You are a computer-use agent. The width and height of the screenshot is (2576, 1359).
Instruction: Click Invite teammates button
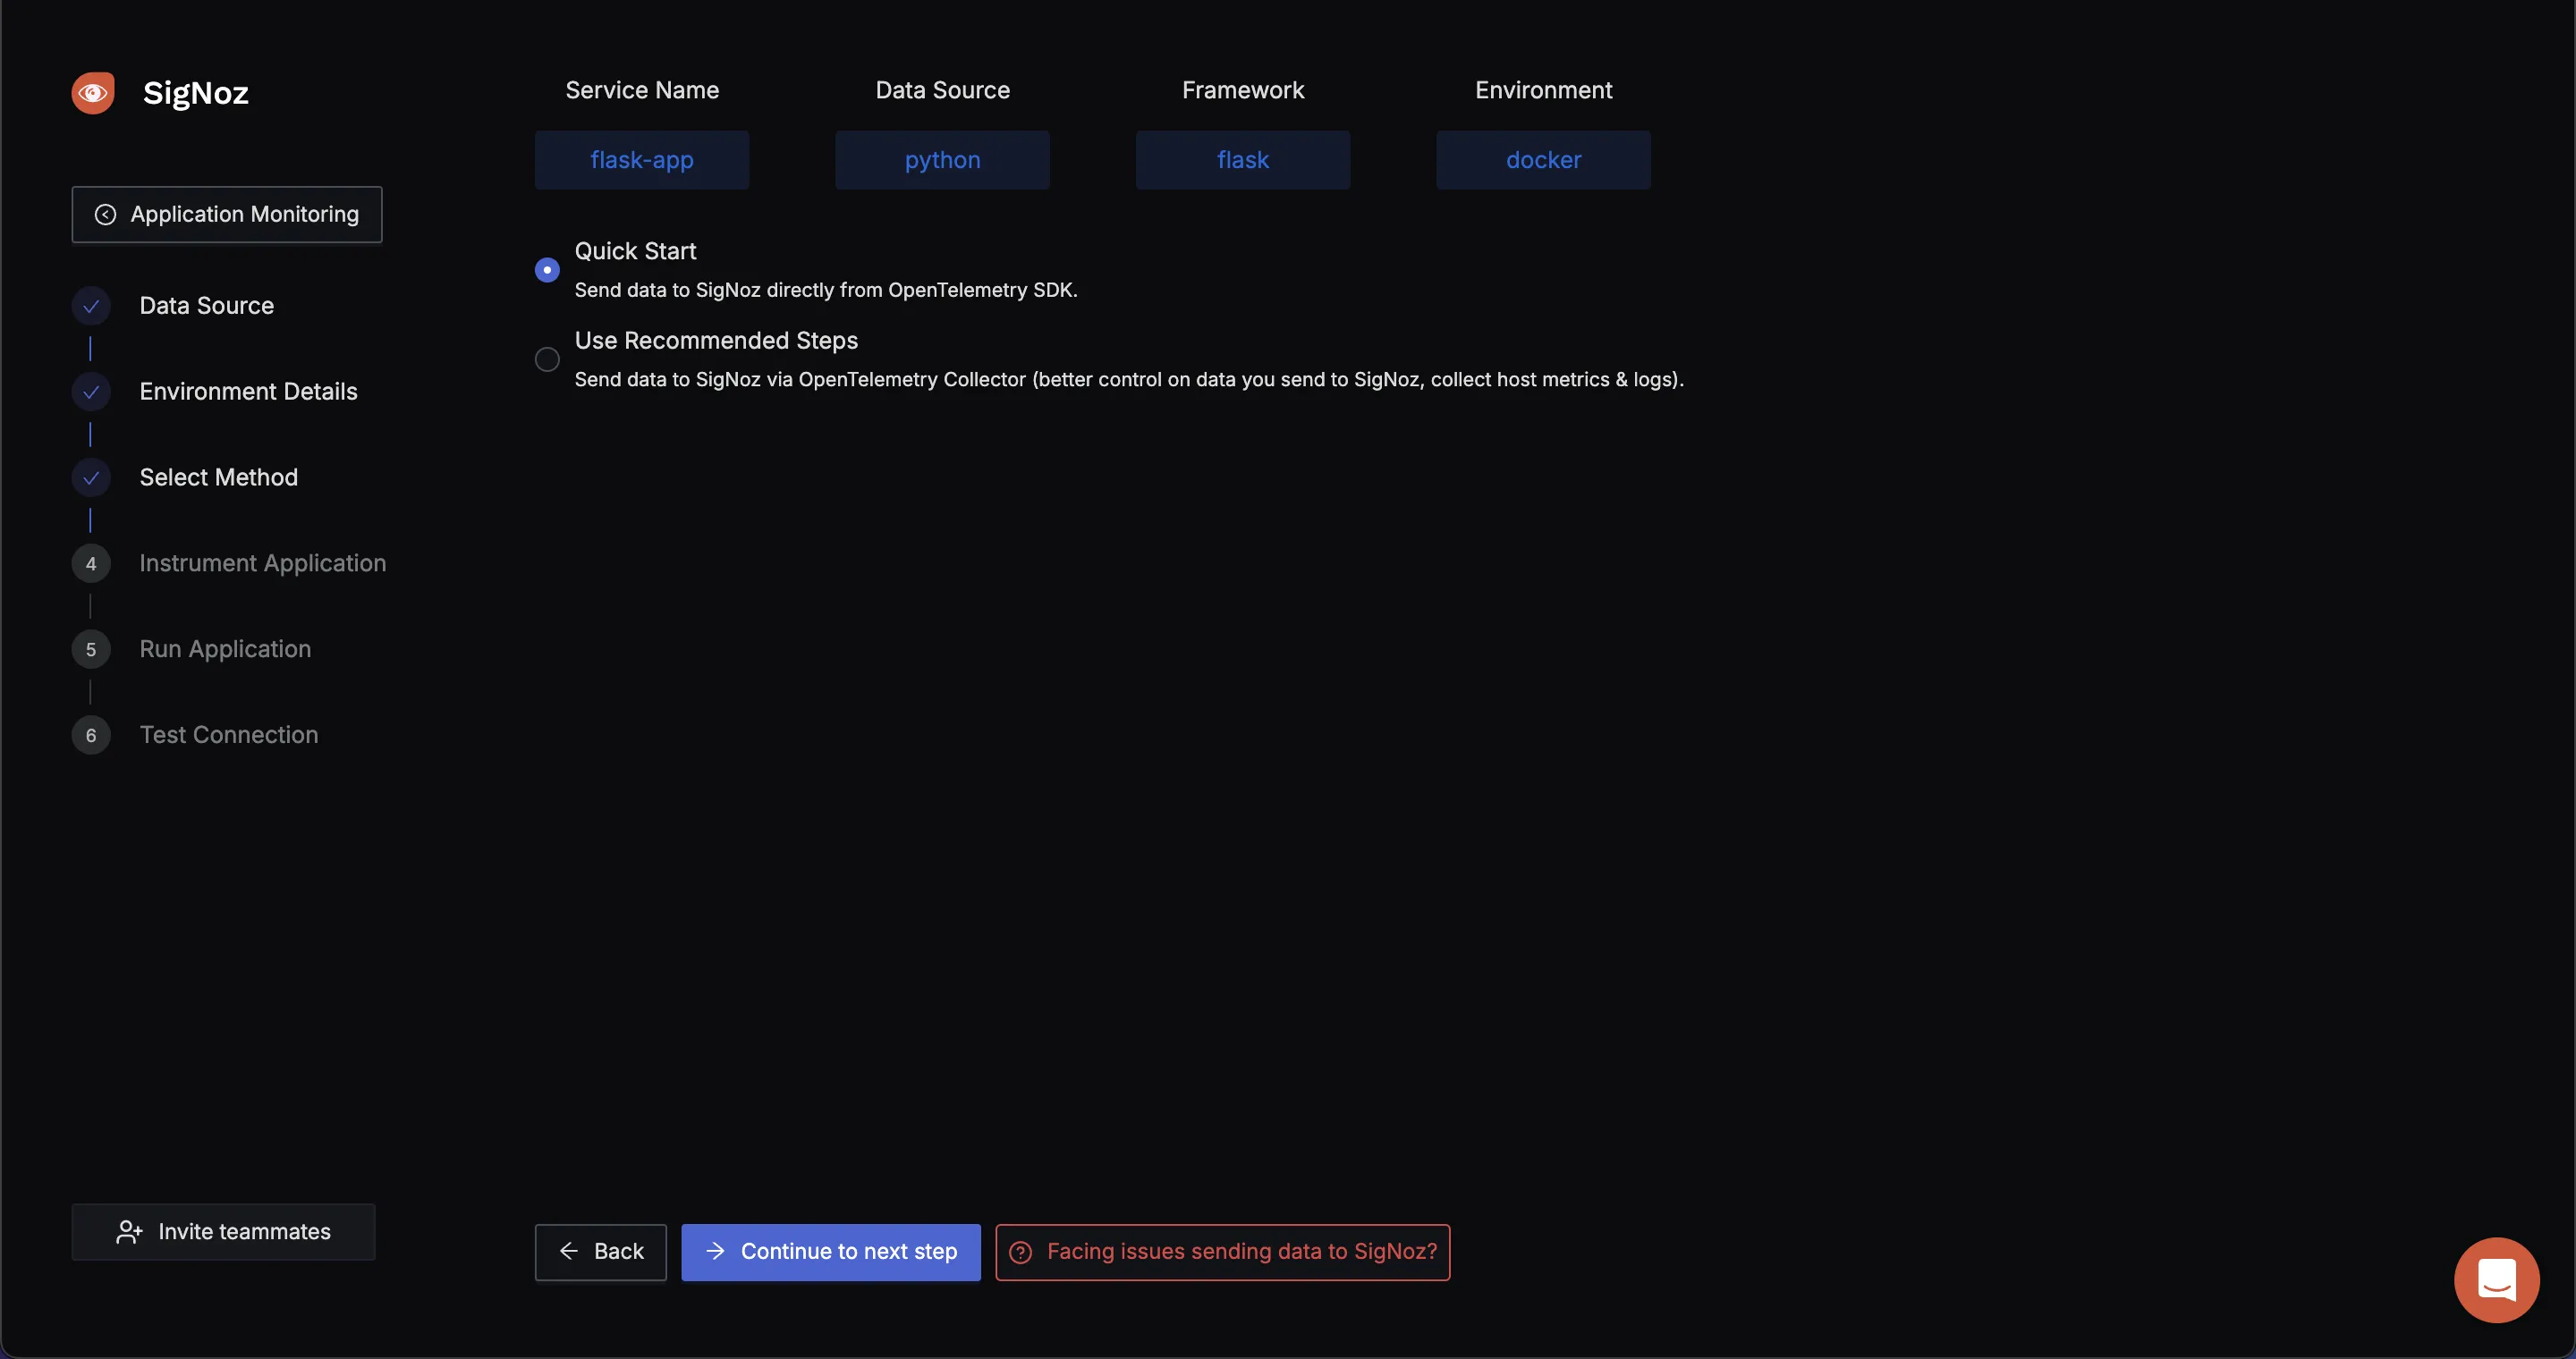224,1232
